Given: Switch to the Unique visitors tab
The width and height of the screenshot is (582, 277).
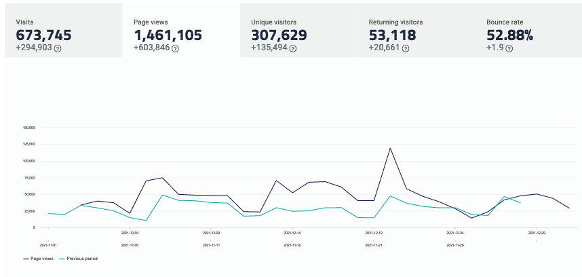Looking at the screenshot, I should coord(298,31).
